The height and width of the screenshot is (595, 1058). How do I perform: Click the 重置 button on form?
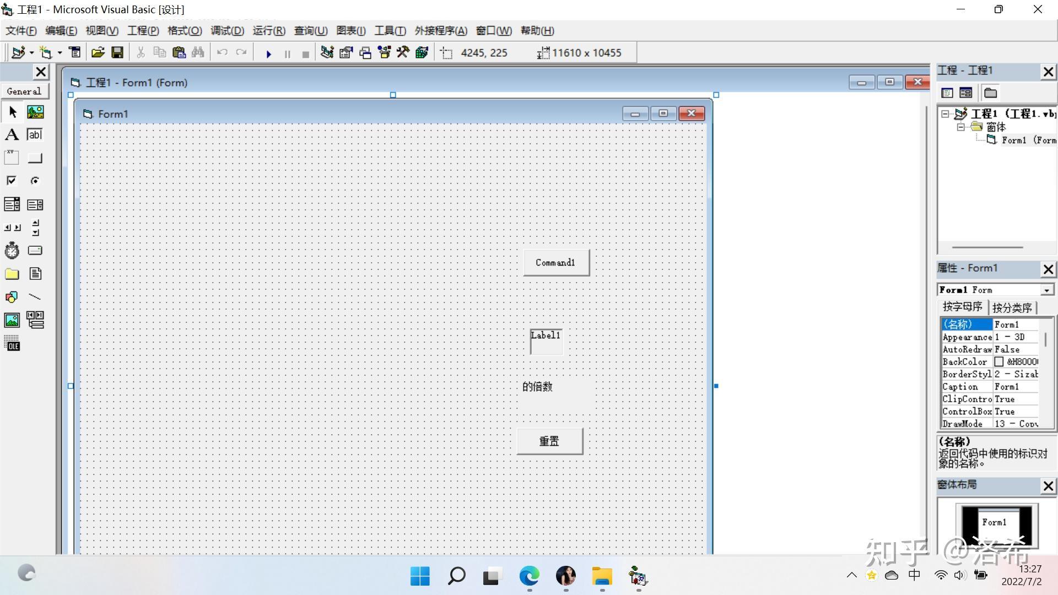tap(549, 441)
